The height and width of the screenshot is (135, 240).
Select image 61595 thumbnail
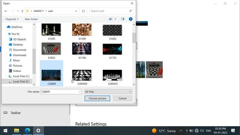coord(51,30)
